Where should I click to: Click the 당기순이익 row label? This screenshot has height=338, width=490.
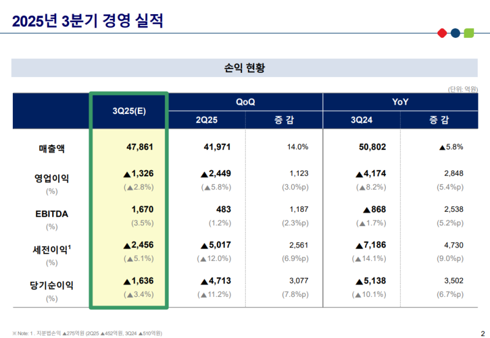pyautogui.click(x=51, y=285)
